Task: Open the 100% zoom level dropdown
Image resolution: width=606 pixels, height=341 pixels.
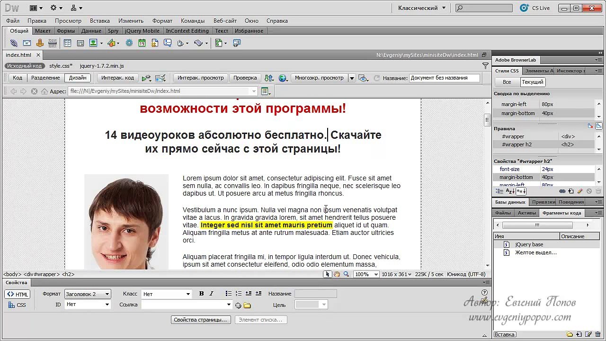Action: pos(366,274)
